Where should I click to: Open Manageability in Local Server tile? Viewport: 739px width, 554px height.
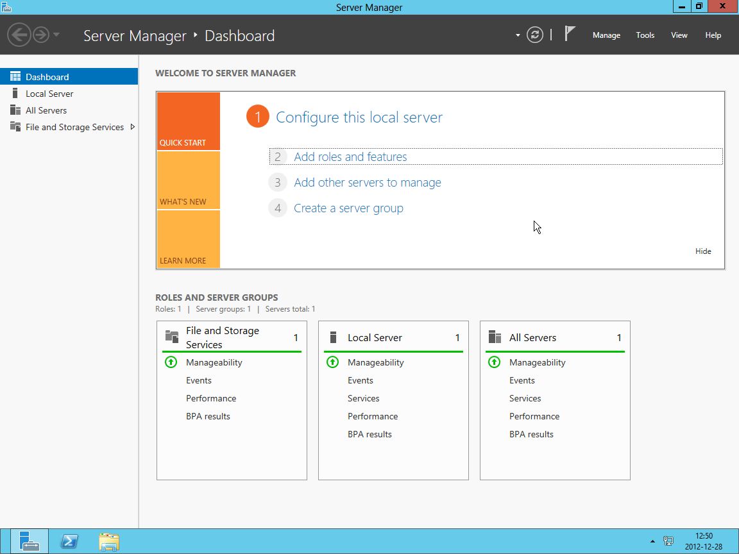click(376, 362)
